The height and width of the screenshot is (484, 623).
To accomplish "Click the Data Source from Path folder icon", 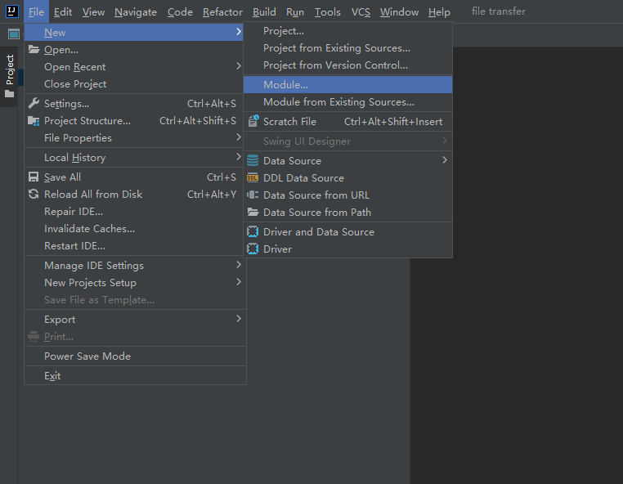I will [x=253, y=213].
